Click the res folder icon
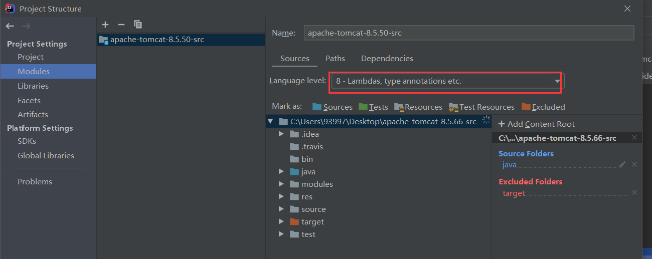652x259 pixels. [x=294, y=196]
